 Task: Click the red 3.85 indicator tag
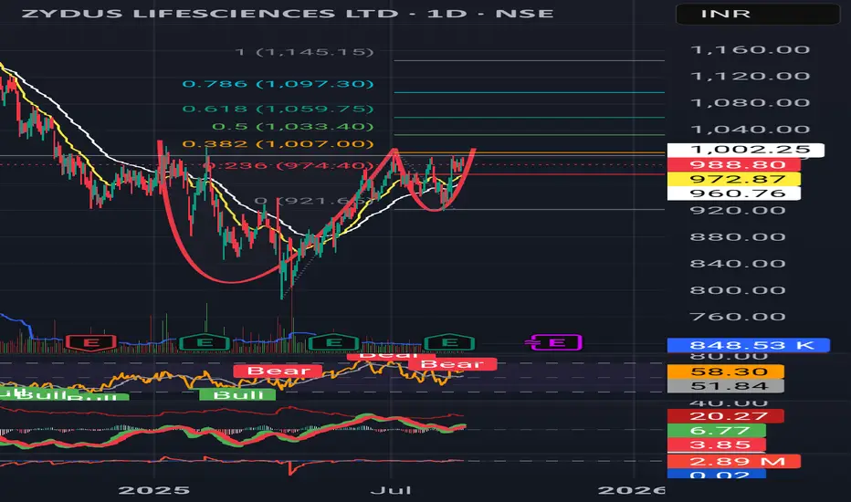tap(717, 445)
